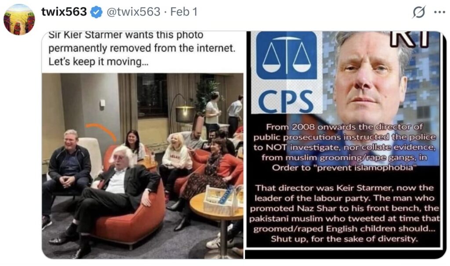450x266 pixels.
Task: Click the Grok slashed-circle icon
Action: tap(419, 12)
